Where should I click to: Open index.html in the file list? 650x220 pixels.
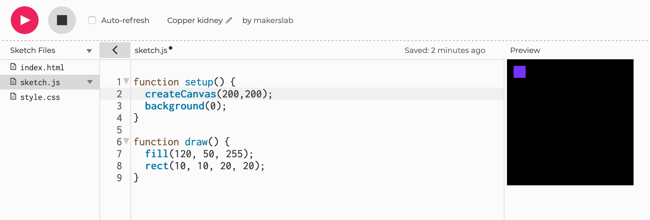[x=42, y=67]
